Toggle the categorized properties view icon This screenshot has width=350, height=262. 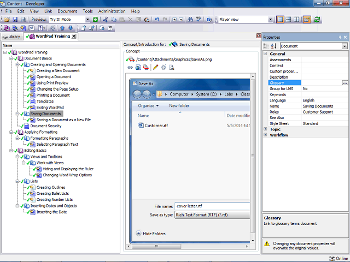tap(266, 46)
